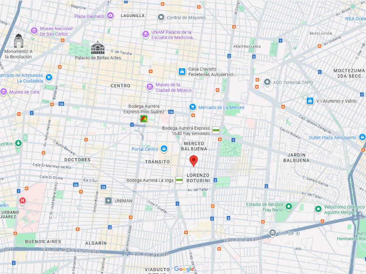This screenshot has height=274, width=366.
Task: Click Estadio de Béisbol Fray Nano pin
Action: 289,207
